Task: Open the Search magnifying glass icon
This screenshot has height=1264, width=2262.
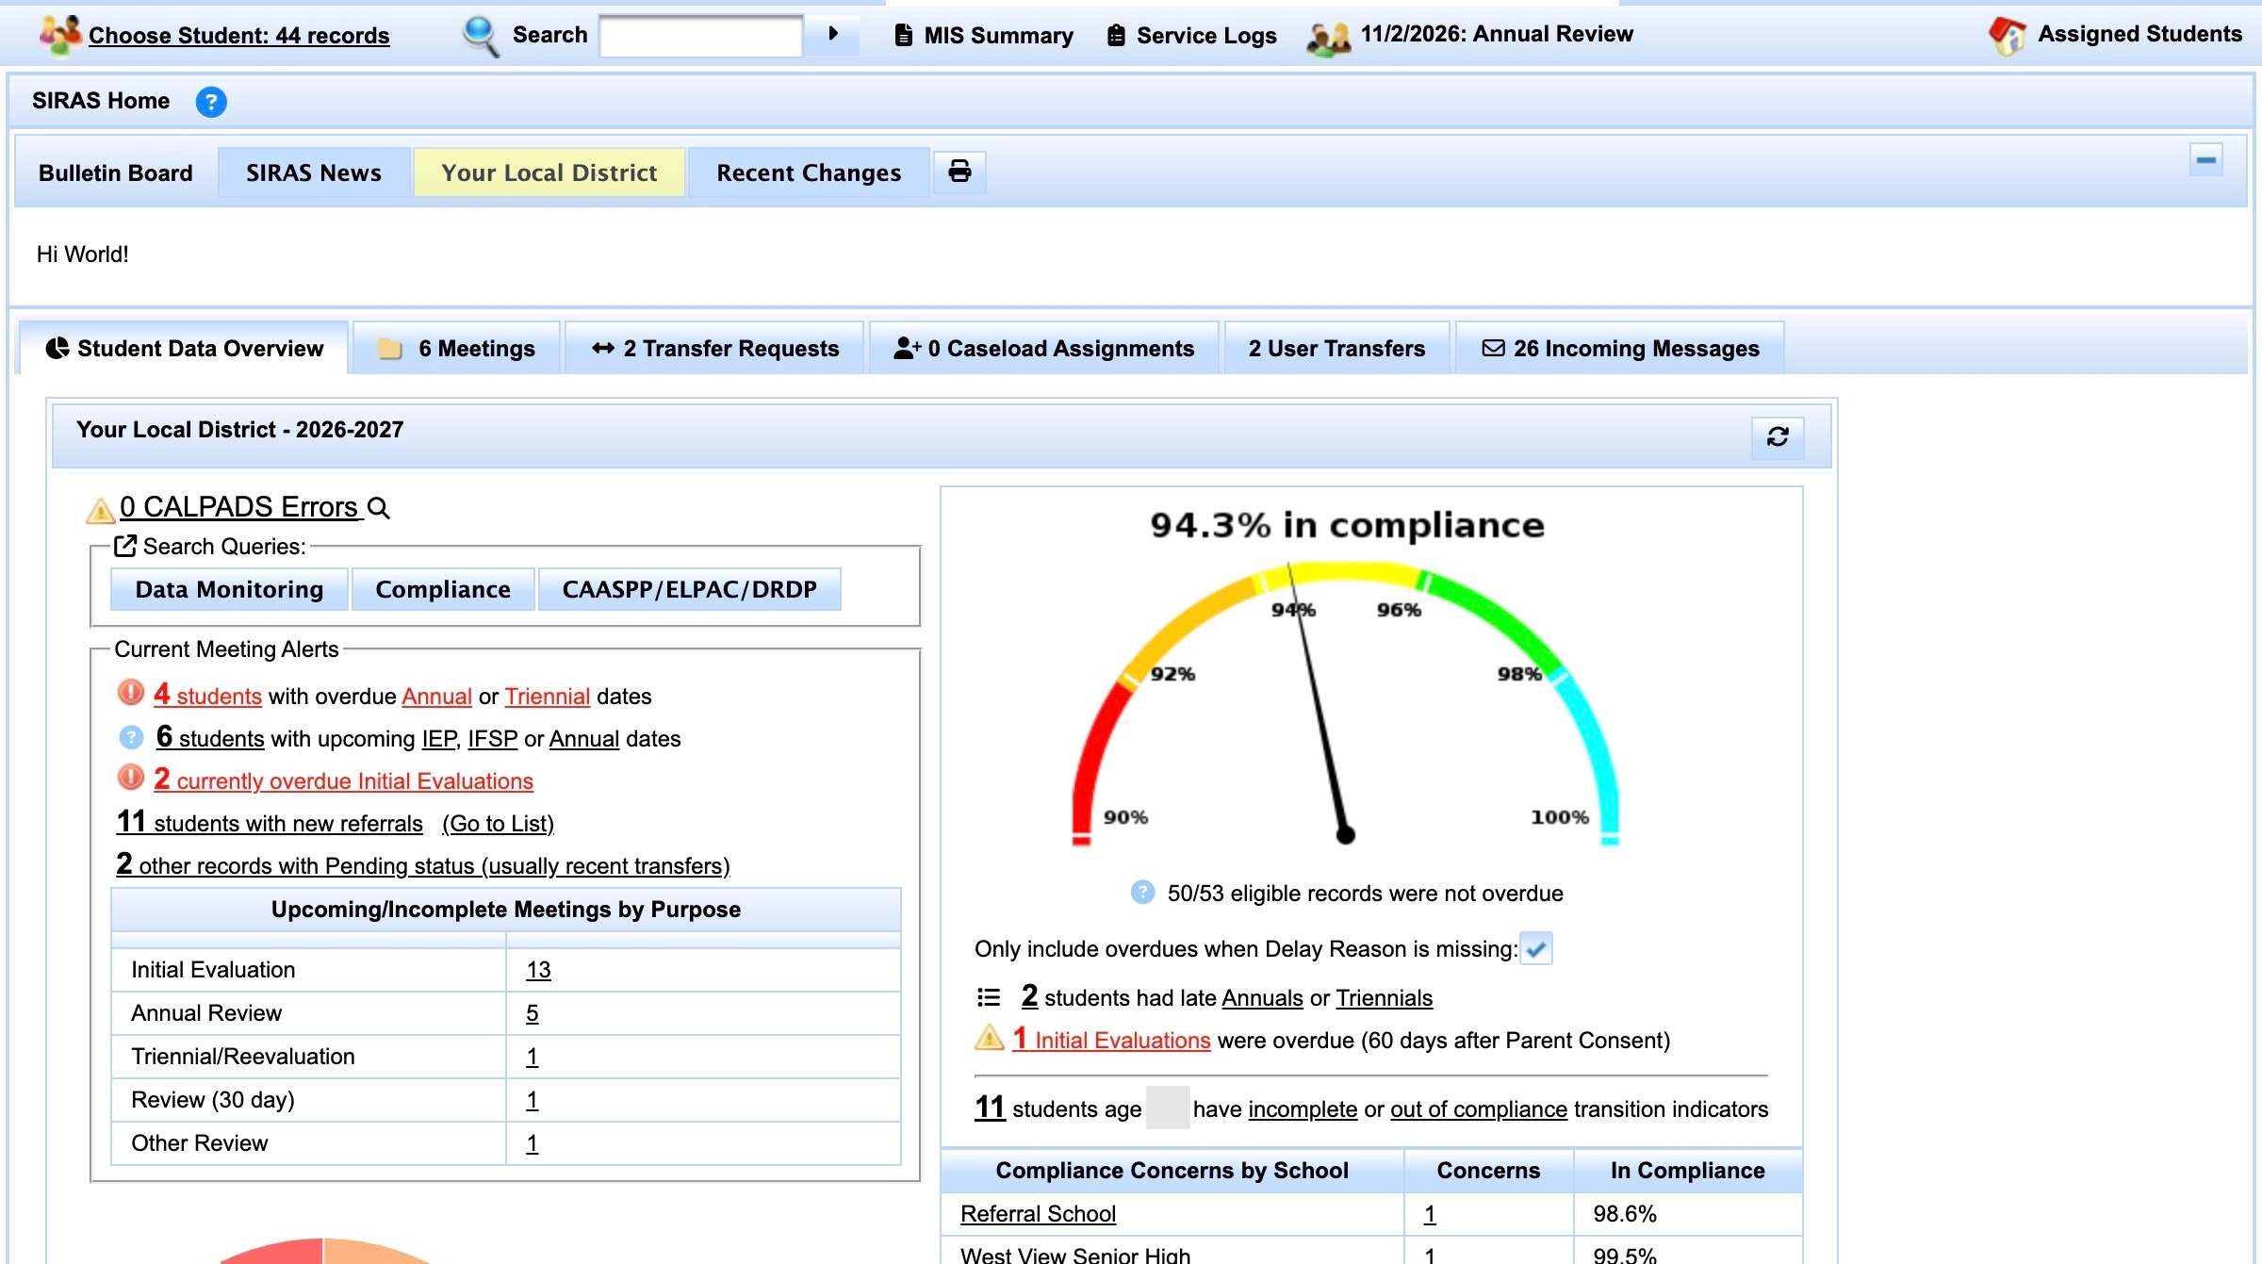Action: point(481,36)
